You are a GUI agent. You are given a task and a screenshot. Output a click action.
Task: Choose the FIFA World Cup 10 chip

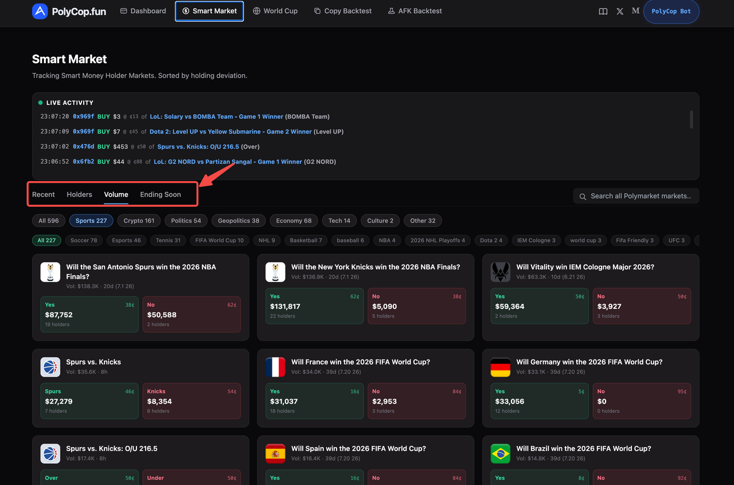pyautogui.click(x=220, y=240)
